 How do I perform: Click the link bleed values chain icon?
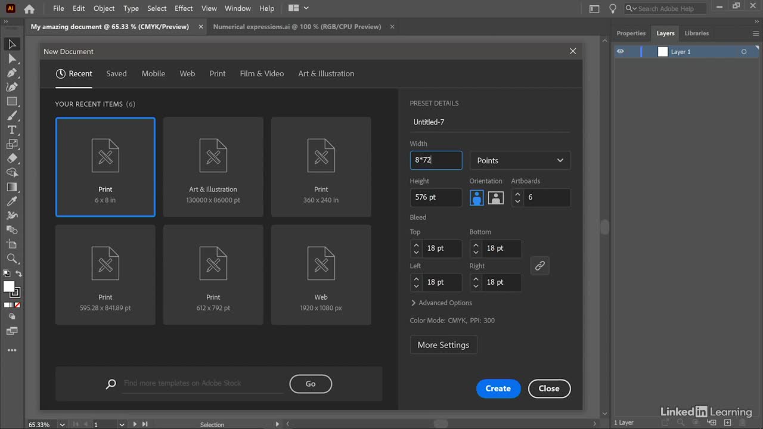click(539, 266)
